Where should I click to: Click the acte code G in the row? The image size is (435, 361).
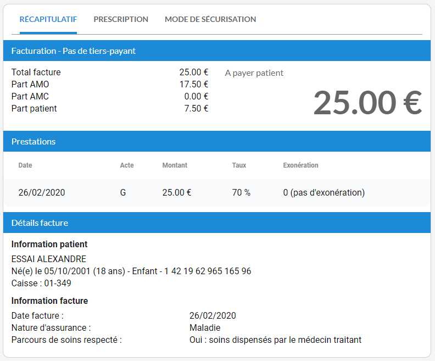coord(123,192)
